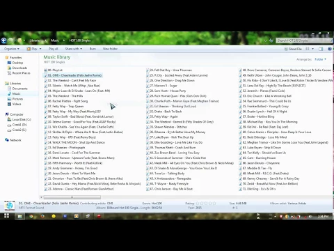
Task: Click the Local Disk (C:) drive icon
Action: point(9,119)
